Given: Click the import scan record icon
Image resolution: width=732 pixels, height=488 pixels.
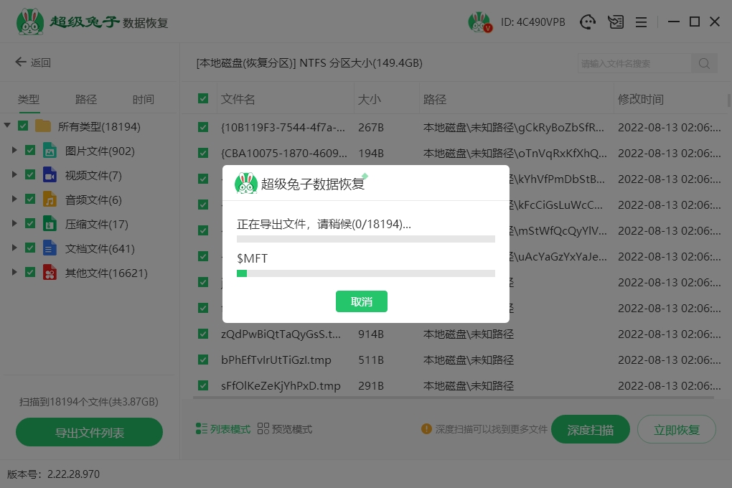Looking at the screenshot, I should [615, 22].
